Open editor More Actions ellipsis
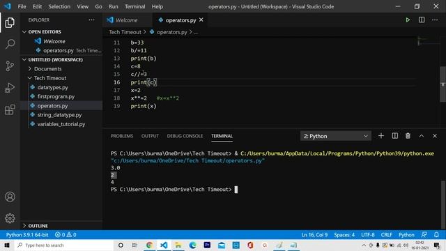This screenshot has height=251, width=446. point(435,20)
